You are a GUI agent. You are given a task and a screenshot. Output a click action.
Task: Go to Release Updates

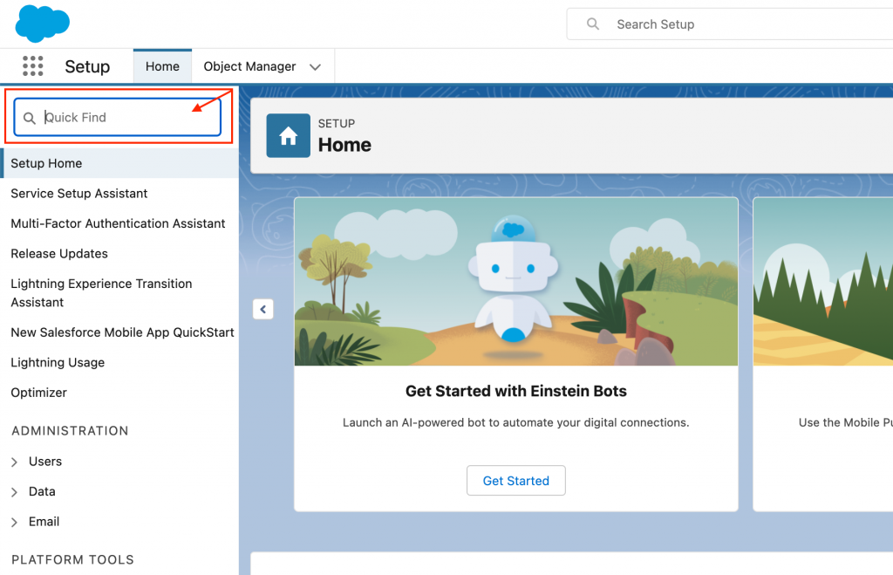tap(59, 254)
